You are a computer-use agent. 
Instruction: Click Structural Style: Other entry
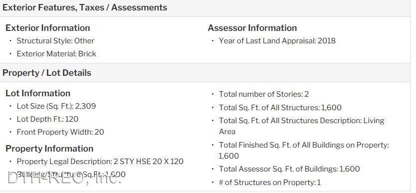[x=55, y=41]
